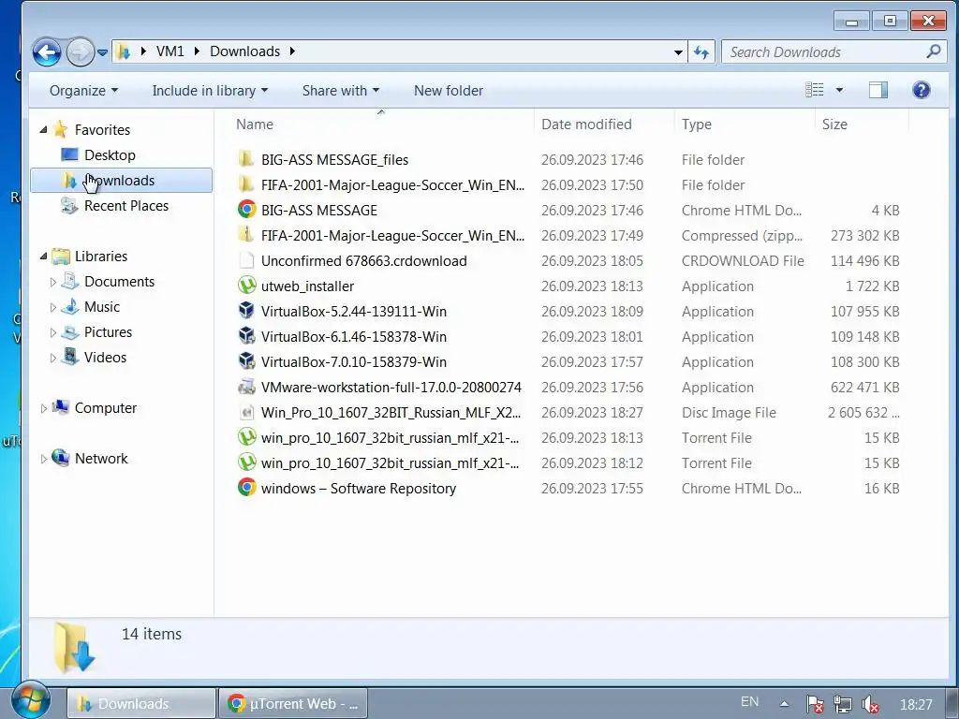Open the arrow after Downloads breadcrumb
Screen dimensions: 959x719
[292, 51]
